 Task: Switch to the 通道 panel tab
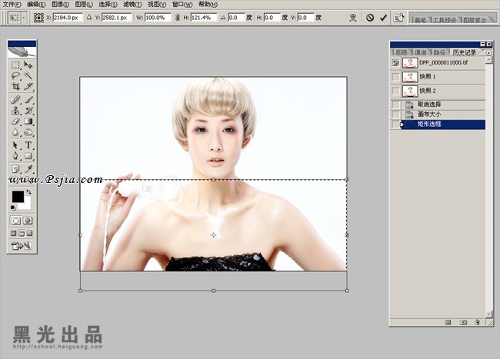pyautogui.click(x=418, y=52)
